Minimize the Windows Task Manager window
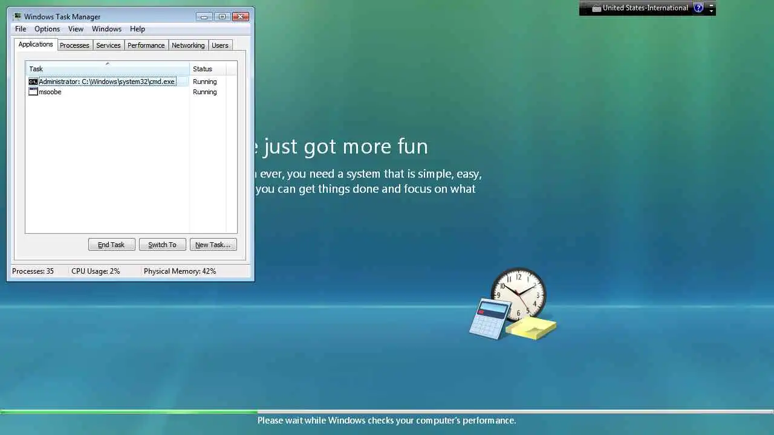Viewport: 774px width, 435px height. click(x=204, y=16)
